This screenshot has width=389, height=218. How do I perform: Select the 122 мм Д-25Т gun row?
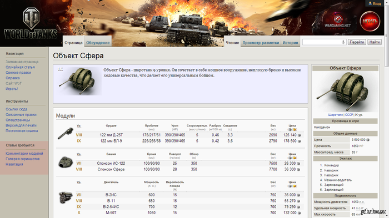coord(190,135)
